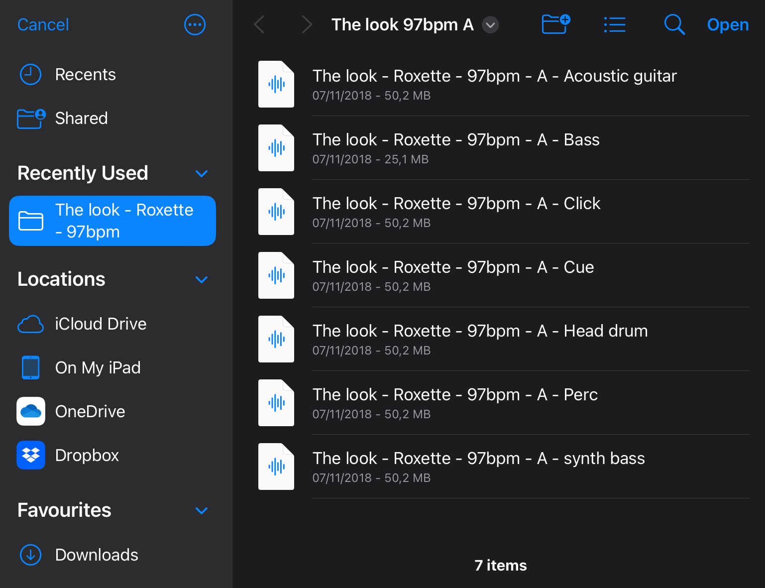Tap the Open button
Viewport: 765px width, 588px height.
[x=728, y=24]
